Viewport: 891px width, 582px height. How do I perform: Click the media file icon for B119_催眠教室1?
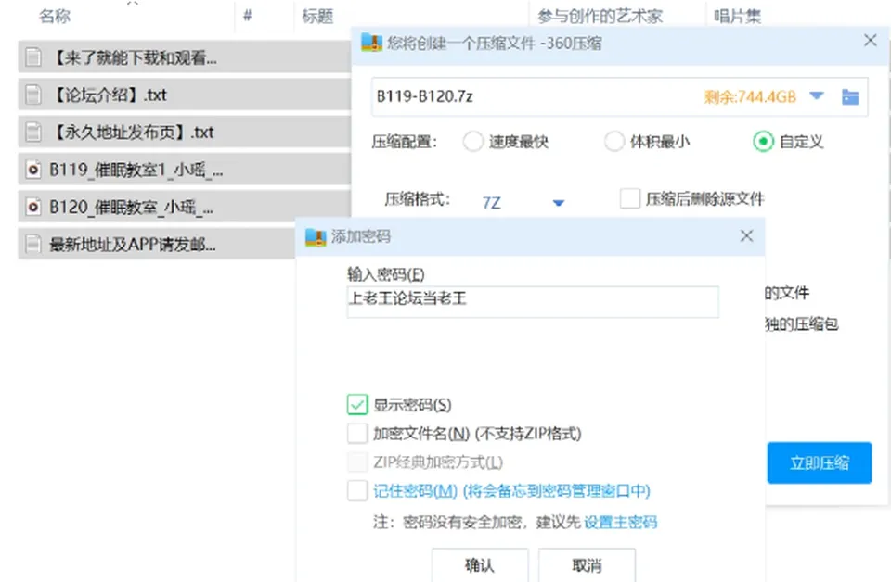33,170
